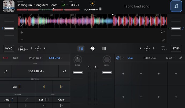185x108 pixels.
Task: Skip forward on left deck arrow
Action: (44, 49)
